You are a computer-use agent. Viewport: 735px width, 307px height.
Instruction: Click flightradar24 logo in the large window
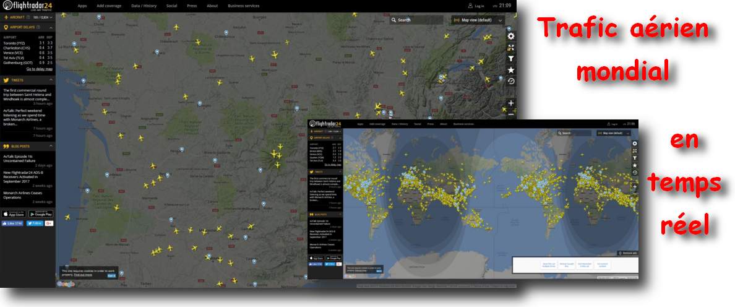27,6
